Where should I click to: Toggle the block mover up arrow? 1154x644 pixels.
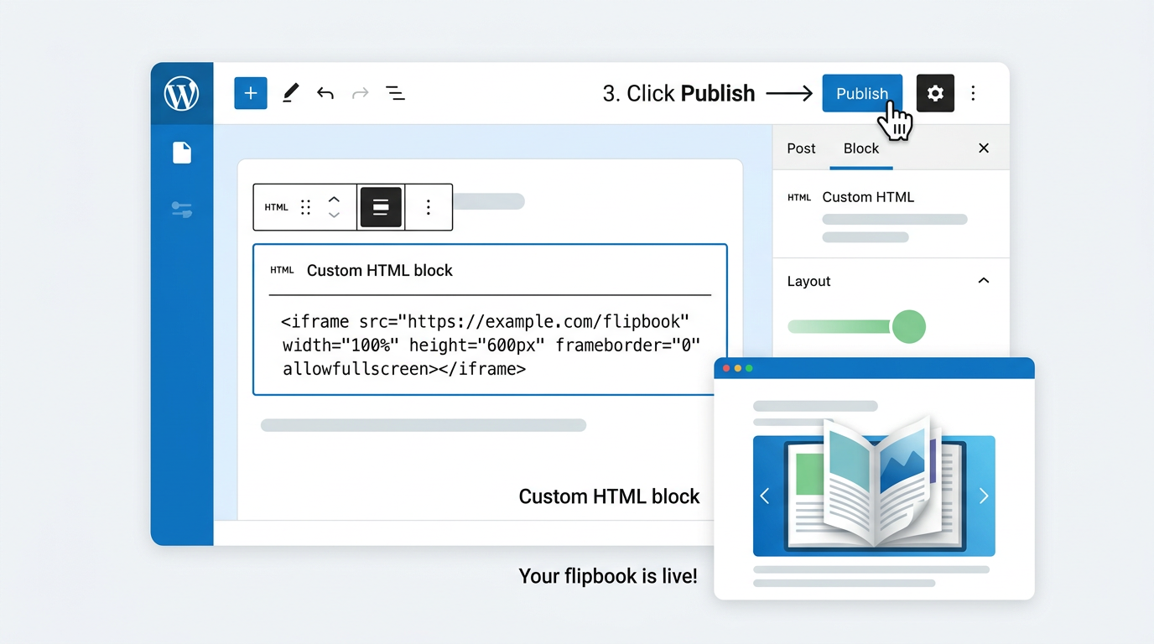334,200
